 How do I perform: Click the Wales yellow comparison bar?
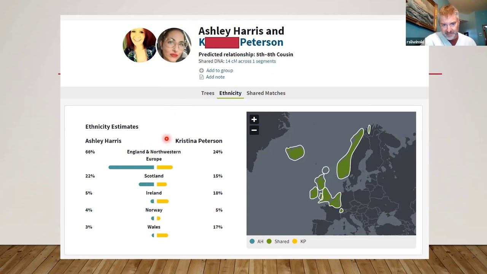click(162, 236)
